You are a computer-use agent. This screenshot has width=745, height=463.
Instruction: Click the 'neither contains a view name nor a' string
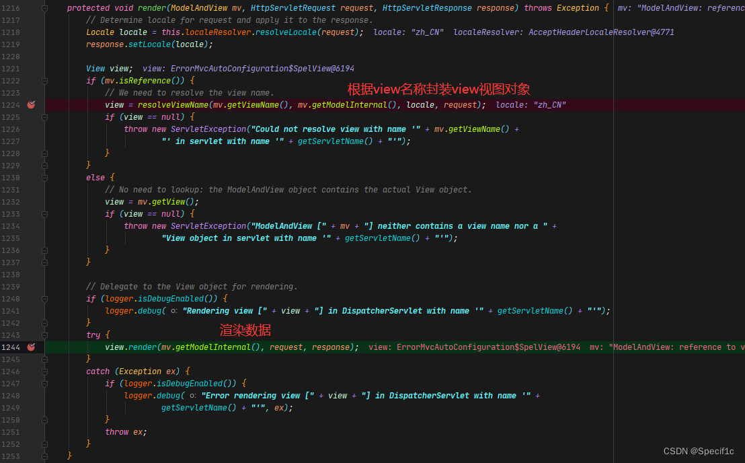point(455,226)
